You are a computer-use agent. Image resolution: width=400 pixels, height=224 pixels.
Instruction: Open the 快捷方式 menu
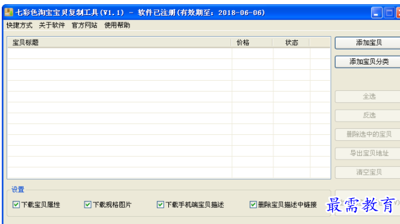(19, 25)
